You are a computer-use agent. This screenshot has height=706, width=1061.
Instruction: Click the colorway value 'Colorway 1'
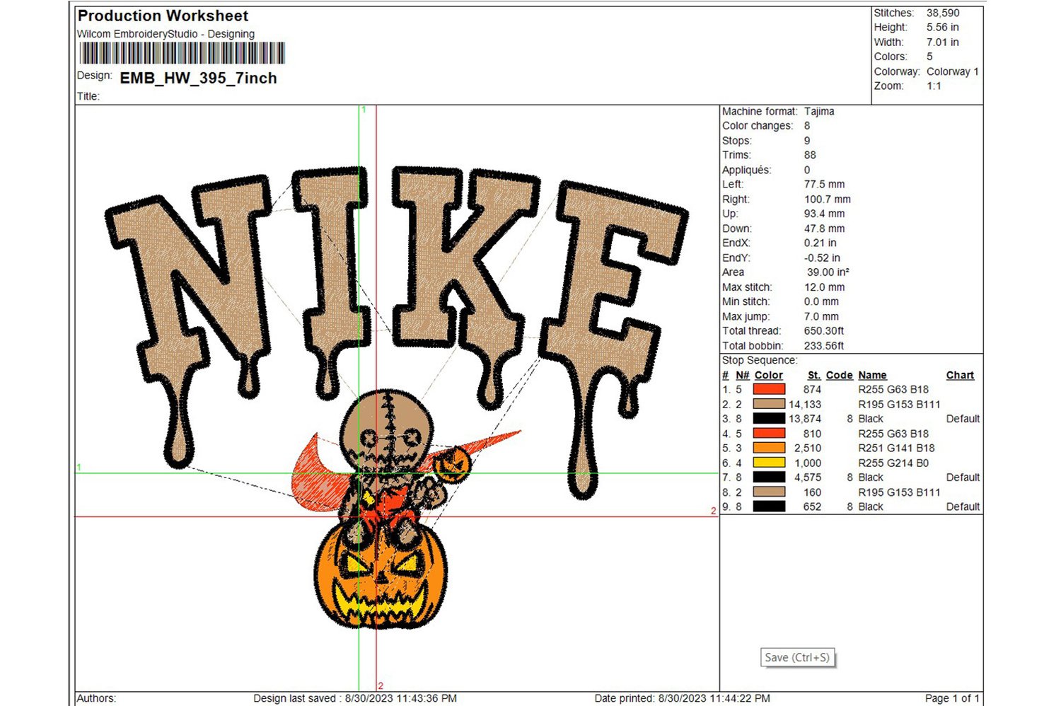click(953, 71)
